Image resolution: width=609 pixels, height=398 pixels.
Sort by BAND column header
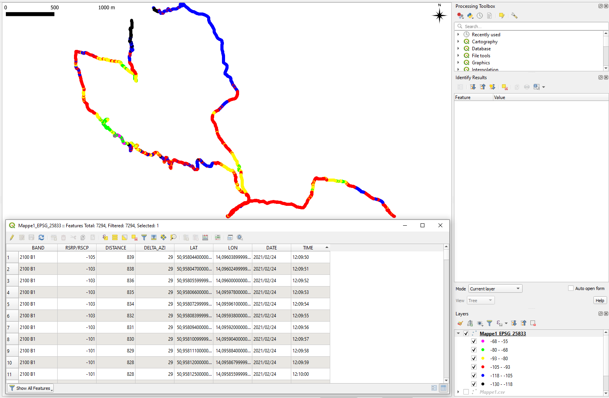point(38,248)
